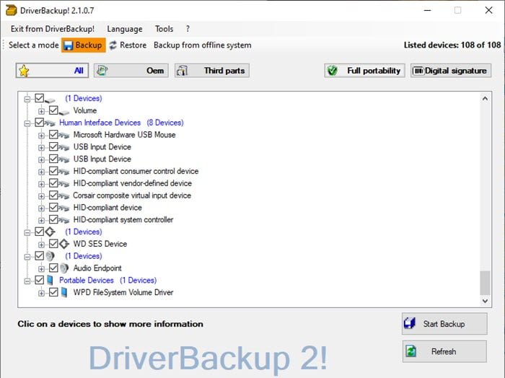Expand the Volume tree node
This screenshot has height=378, width=505.
click(41, 111)
